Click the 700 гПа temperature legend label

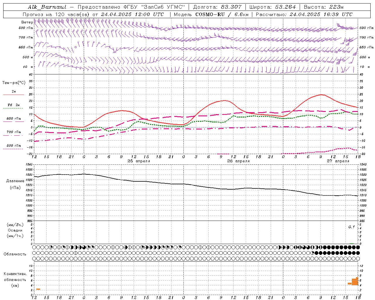click(x=14, y=132)
